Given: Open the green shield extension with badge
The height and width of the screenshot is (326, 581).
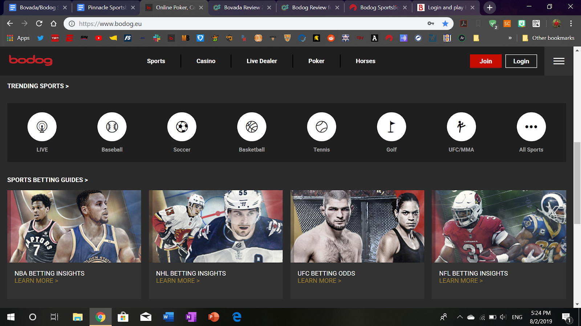Looking at the screenshot, I should click(493, 24).
